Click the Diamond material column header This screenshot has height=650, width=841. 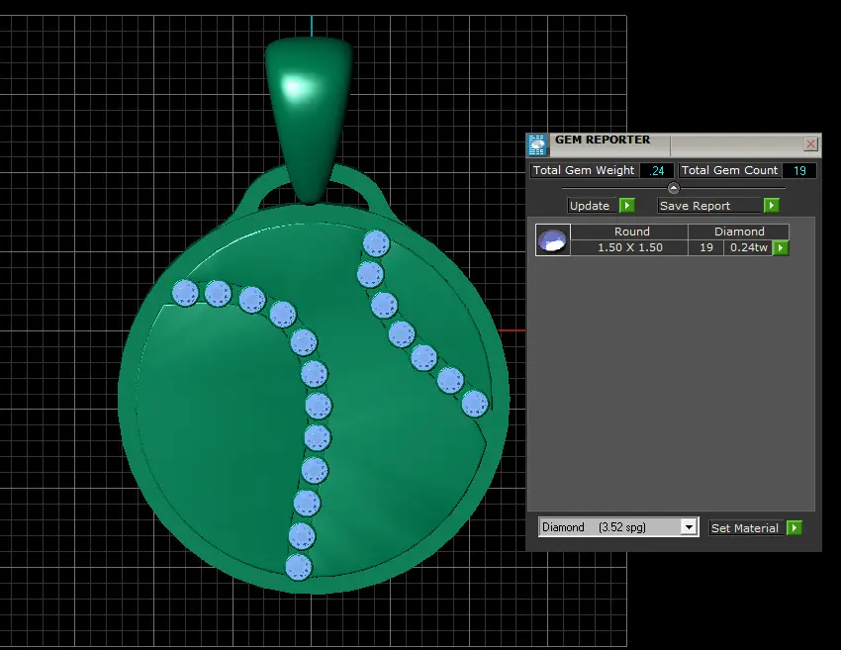[x=739, y=232]
